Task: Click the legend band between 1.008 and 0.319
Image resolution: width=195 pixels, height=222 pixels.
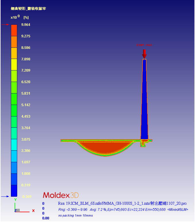Action: coord(14,179)
